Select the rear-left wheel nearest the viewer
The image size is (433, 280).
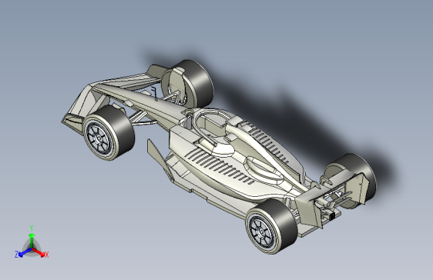(x=272, y=227)
